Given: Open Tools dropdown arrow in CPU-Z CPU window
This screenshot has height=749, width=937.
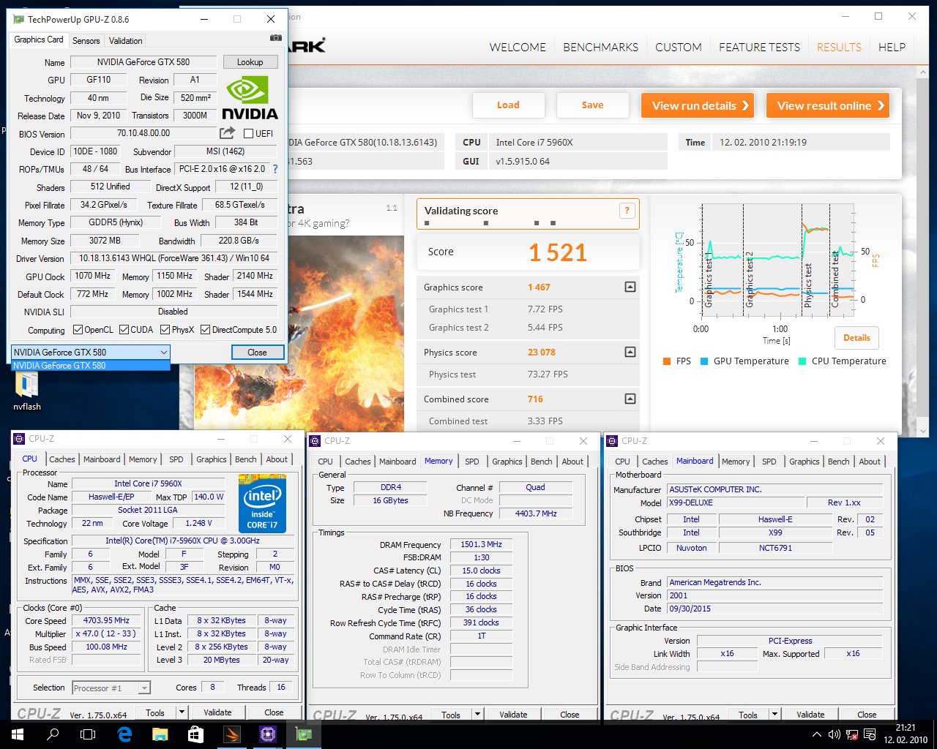Looking at the screenshot, I should pyautogui.click(x=182, y=712).
